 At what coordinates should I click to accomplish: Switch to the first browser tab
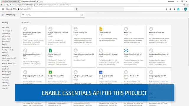click(x=11, y=1)
